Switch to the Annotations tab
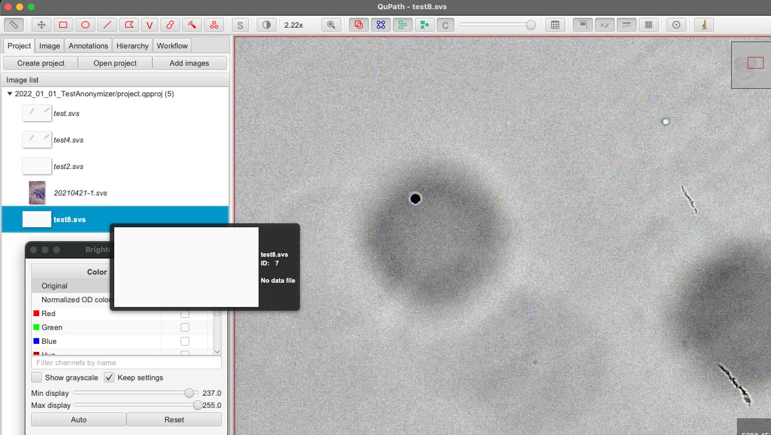The image size is (771, 435). click(x=88, y=45)
